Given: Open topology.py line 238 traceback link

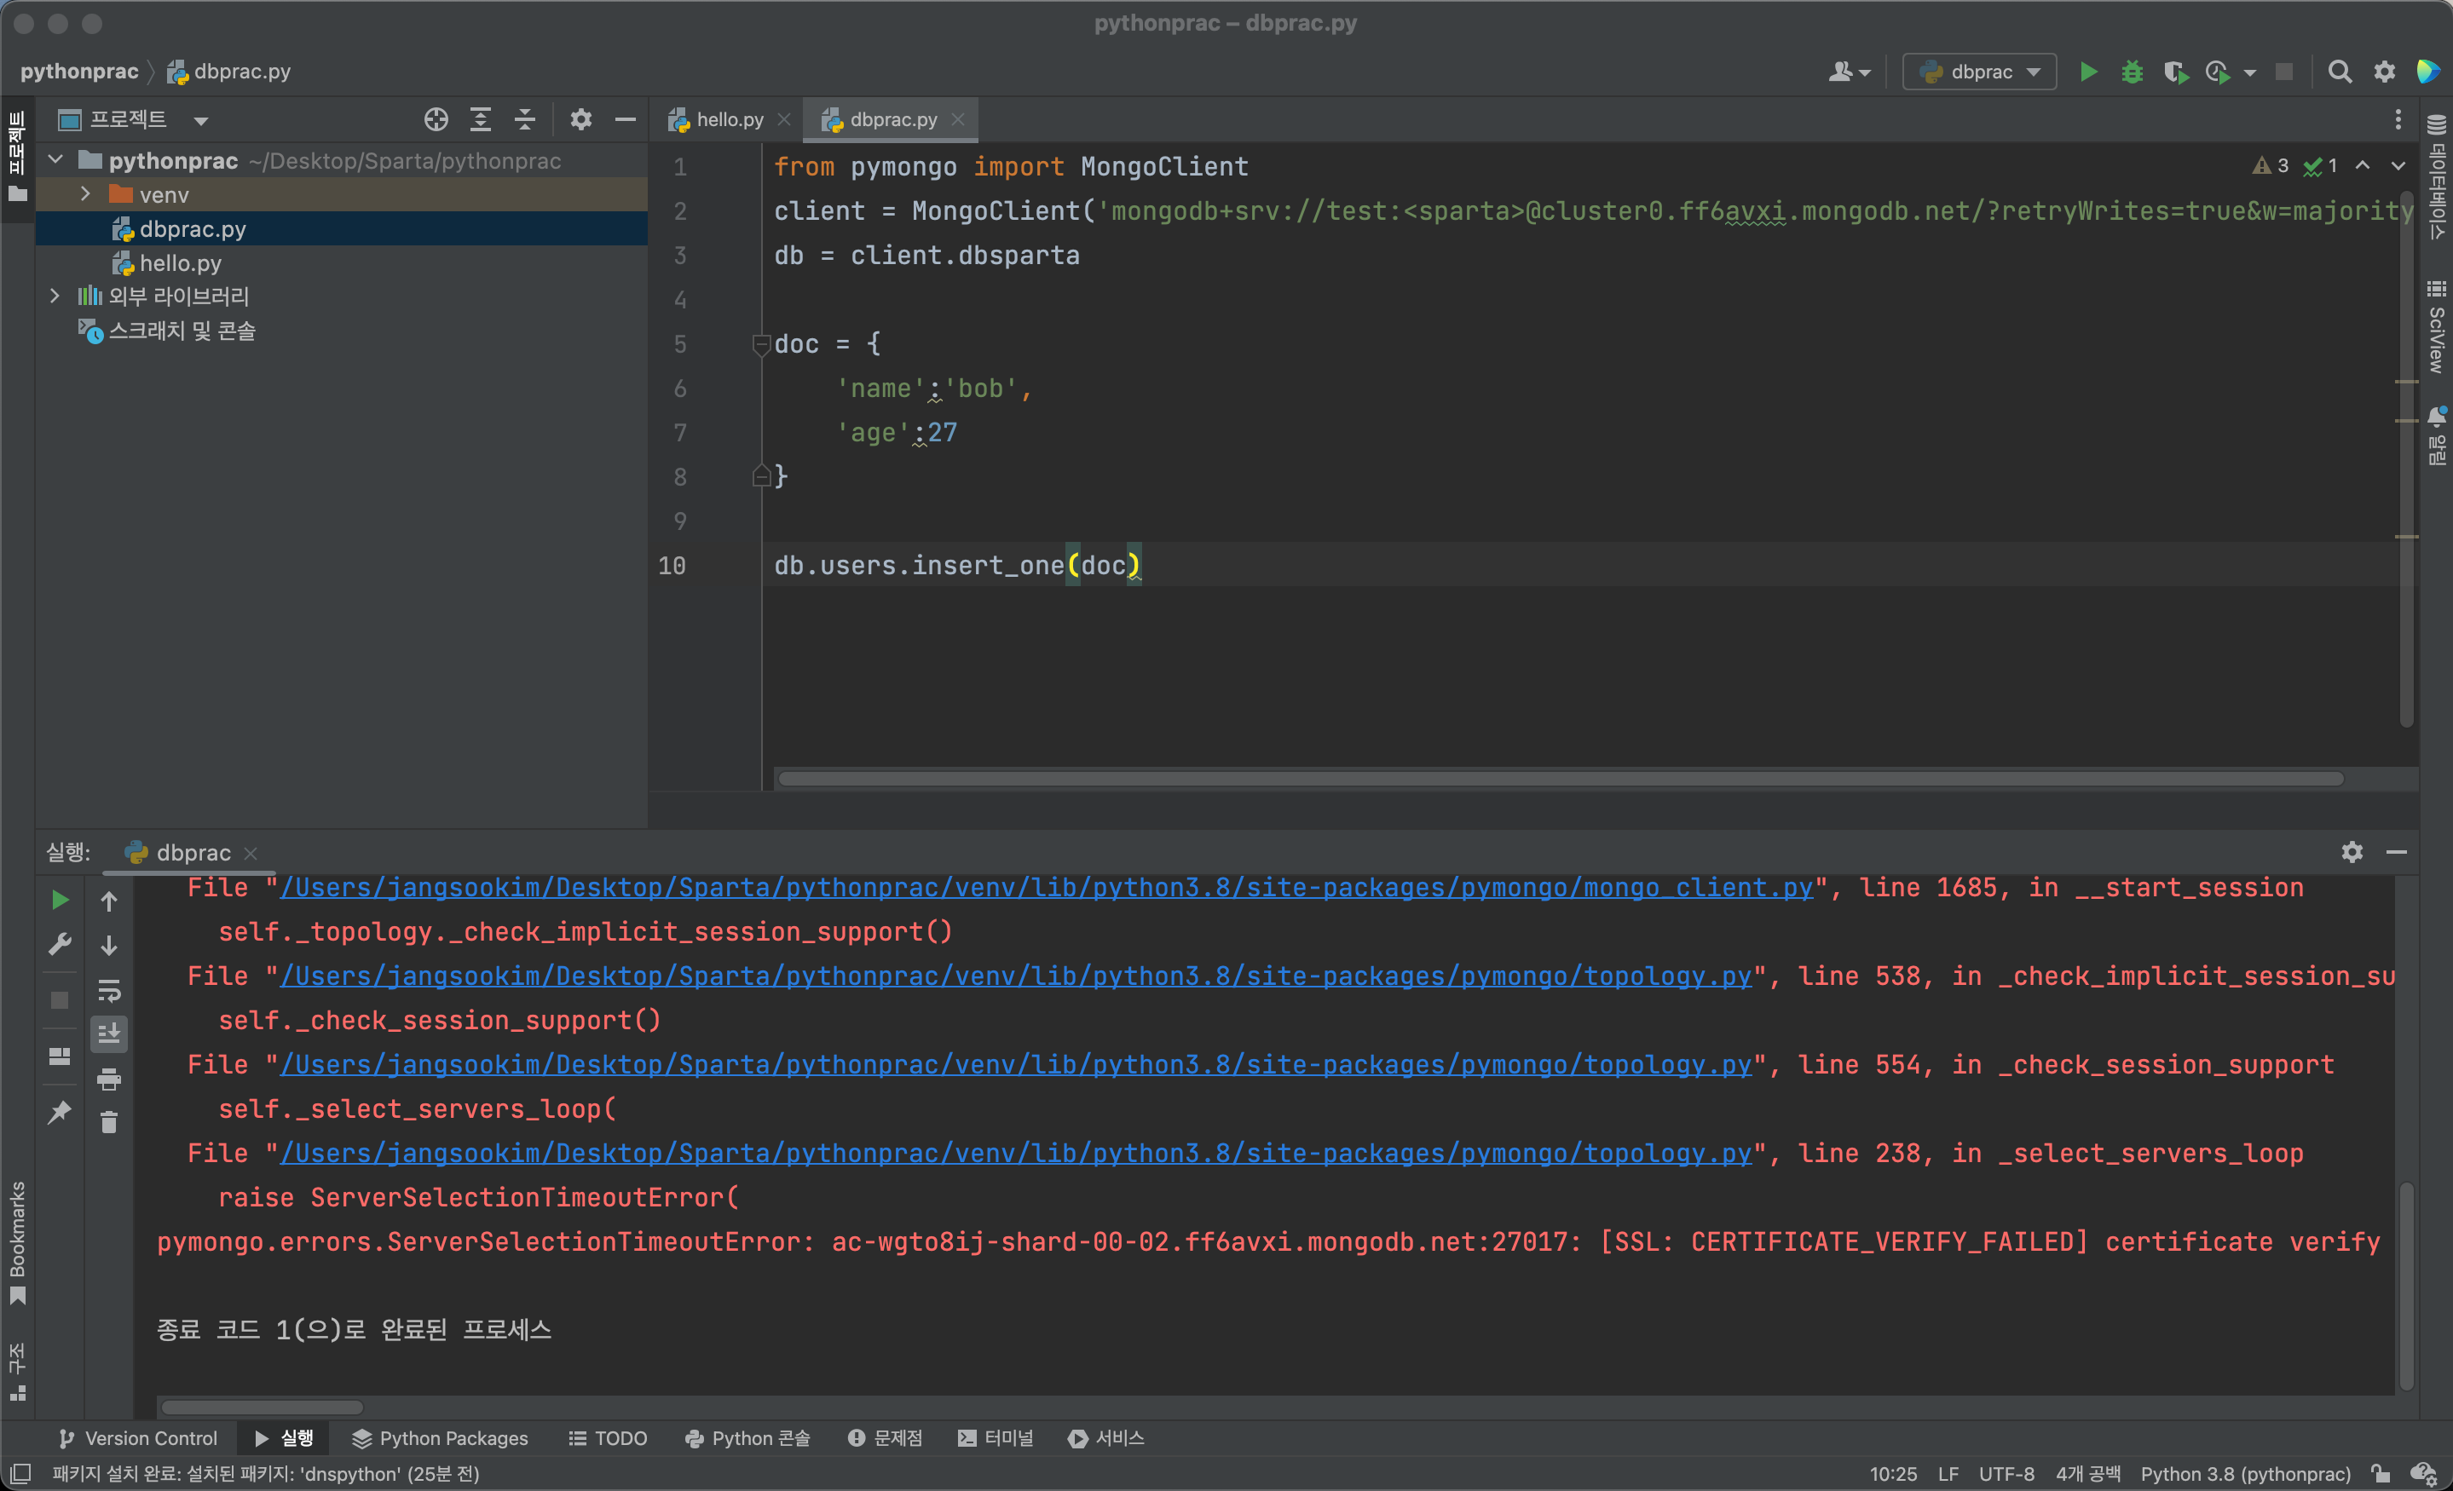Looking at the screenshot, I should (x=1015, y=1153).
